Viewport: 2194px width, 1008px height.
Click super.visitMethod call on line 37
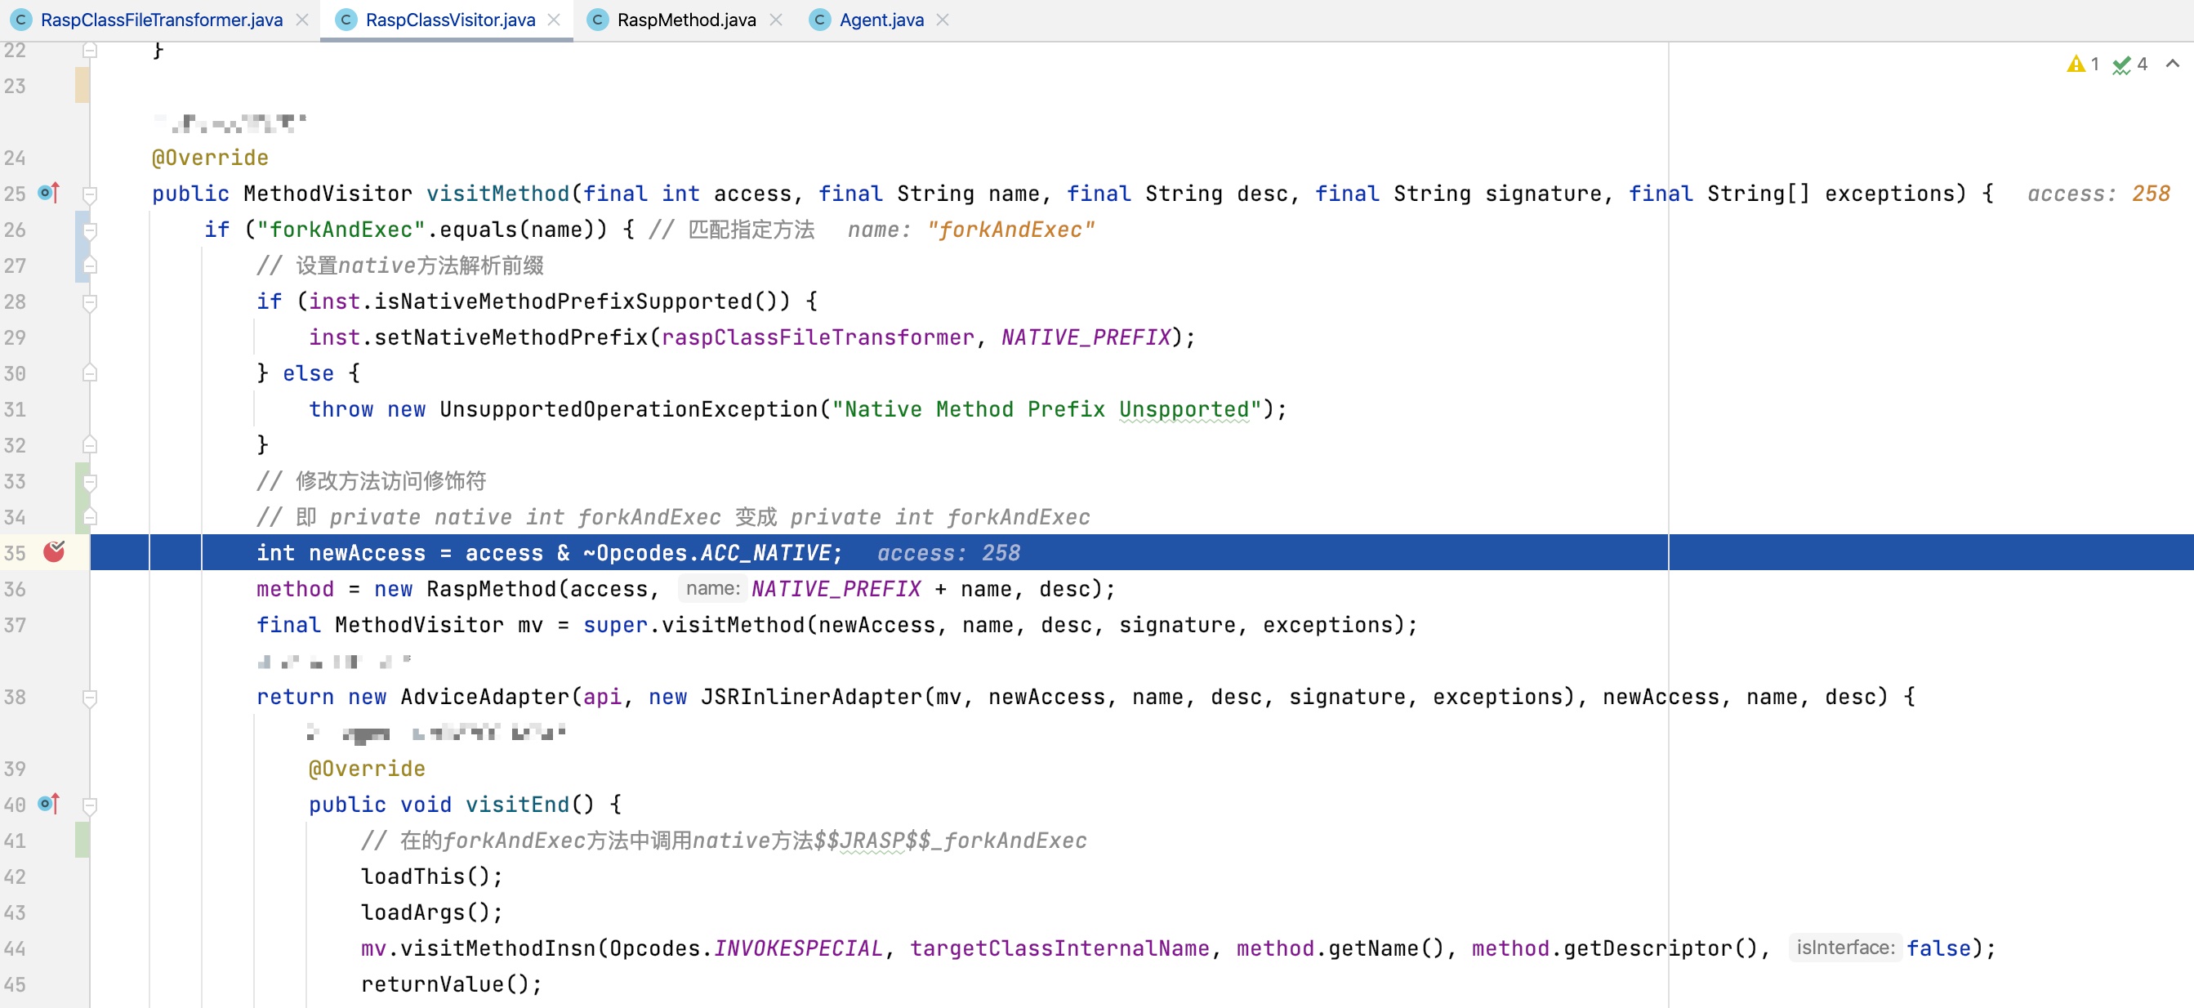point(693,625)
